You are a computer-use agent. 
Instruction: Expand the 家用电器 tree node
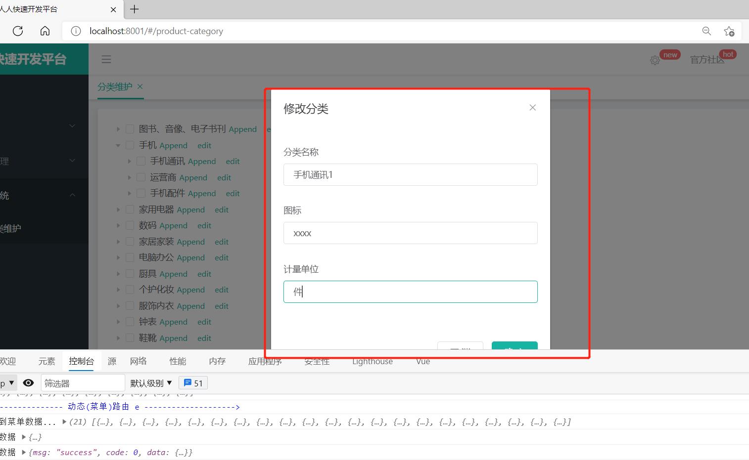pyautogui.click(x=118, y=209)
